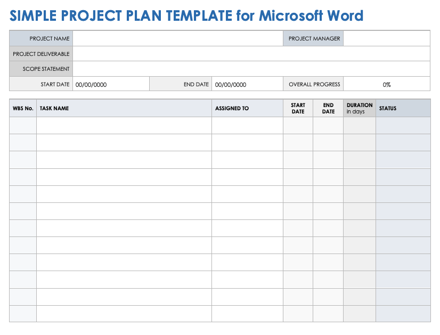Select the project End Date 00/00/0000 value
This screenshot has width=440, height=335.
click(230, 85)
